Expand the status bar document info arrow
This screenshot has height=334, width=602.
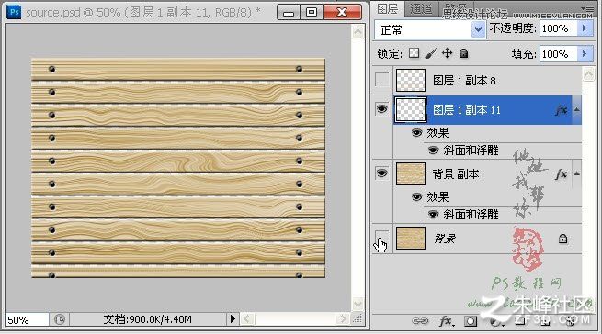(233, 318)
